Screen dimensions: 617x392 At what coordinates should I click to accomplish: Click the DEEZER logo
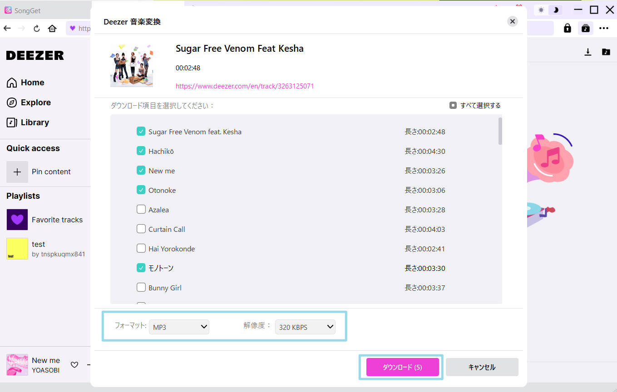click(x=35, y=55)
